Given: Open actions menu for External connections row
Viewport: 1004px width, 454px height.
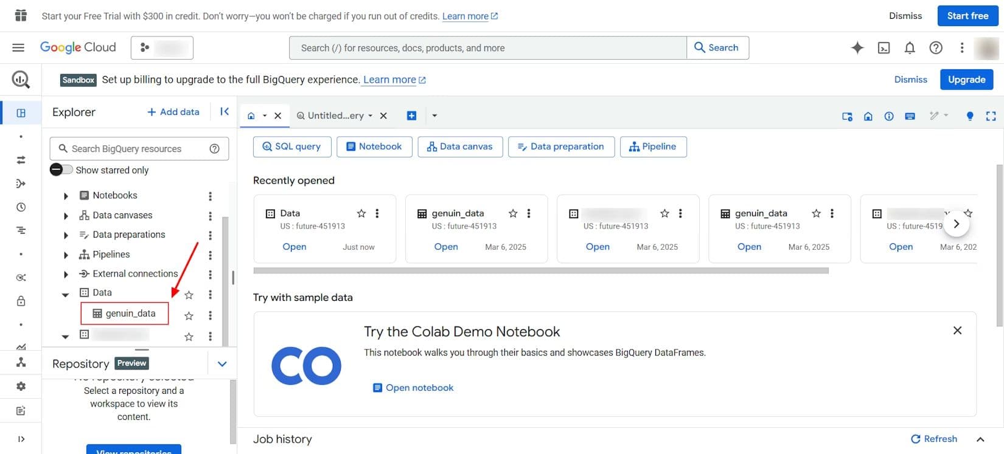Looking at the screenshot, I should (210, 275).
